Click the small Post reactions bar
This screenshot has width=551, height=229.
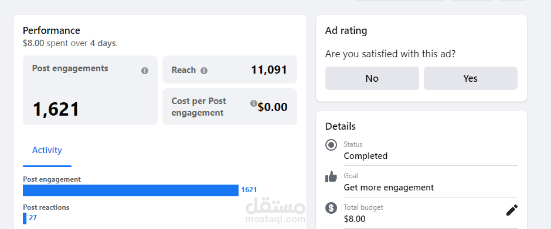coord(25,218)
